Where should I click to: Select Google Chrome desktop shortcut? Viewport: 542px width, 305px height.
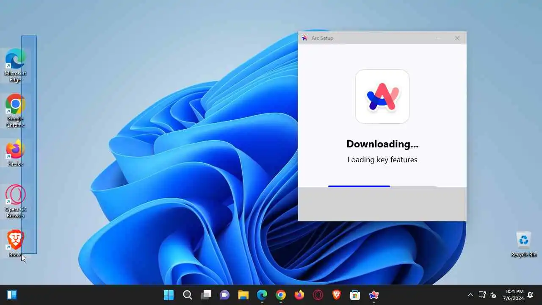click(x=15, y=111)
